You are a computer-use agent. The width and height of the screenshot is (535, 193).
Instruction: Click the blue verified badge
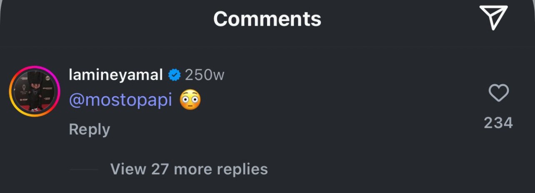pyautogui.click(x=174, y=75)
